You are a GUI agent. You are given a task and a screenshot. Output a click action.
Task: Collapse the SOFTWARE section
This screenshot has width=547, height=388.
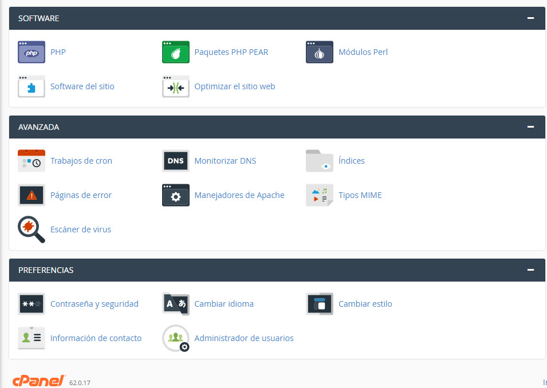coord(530,18)
